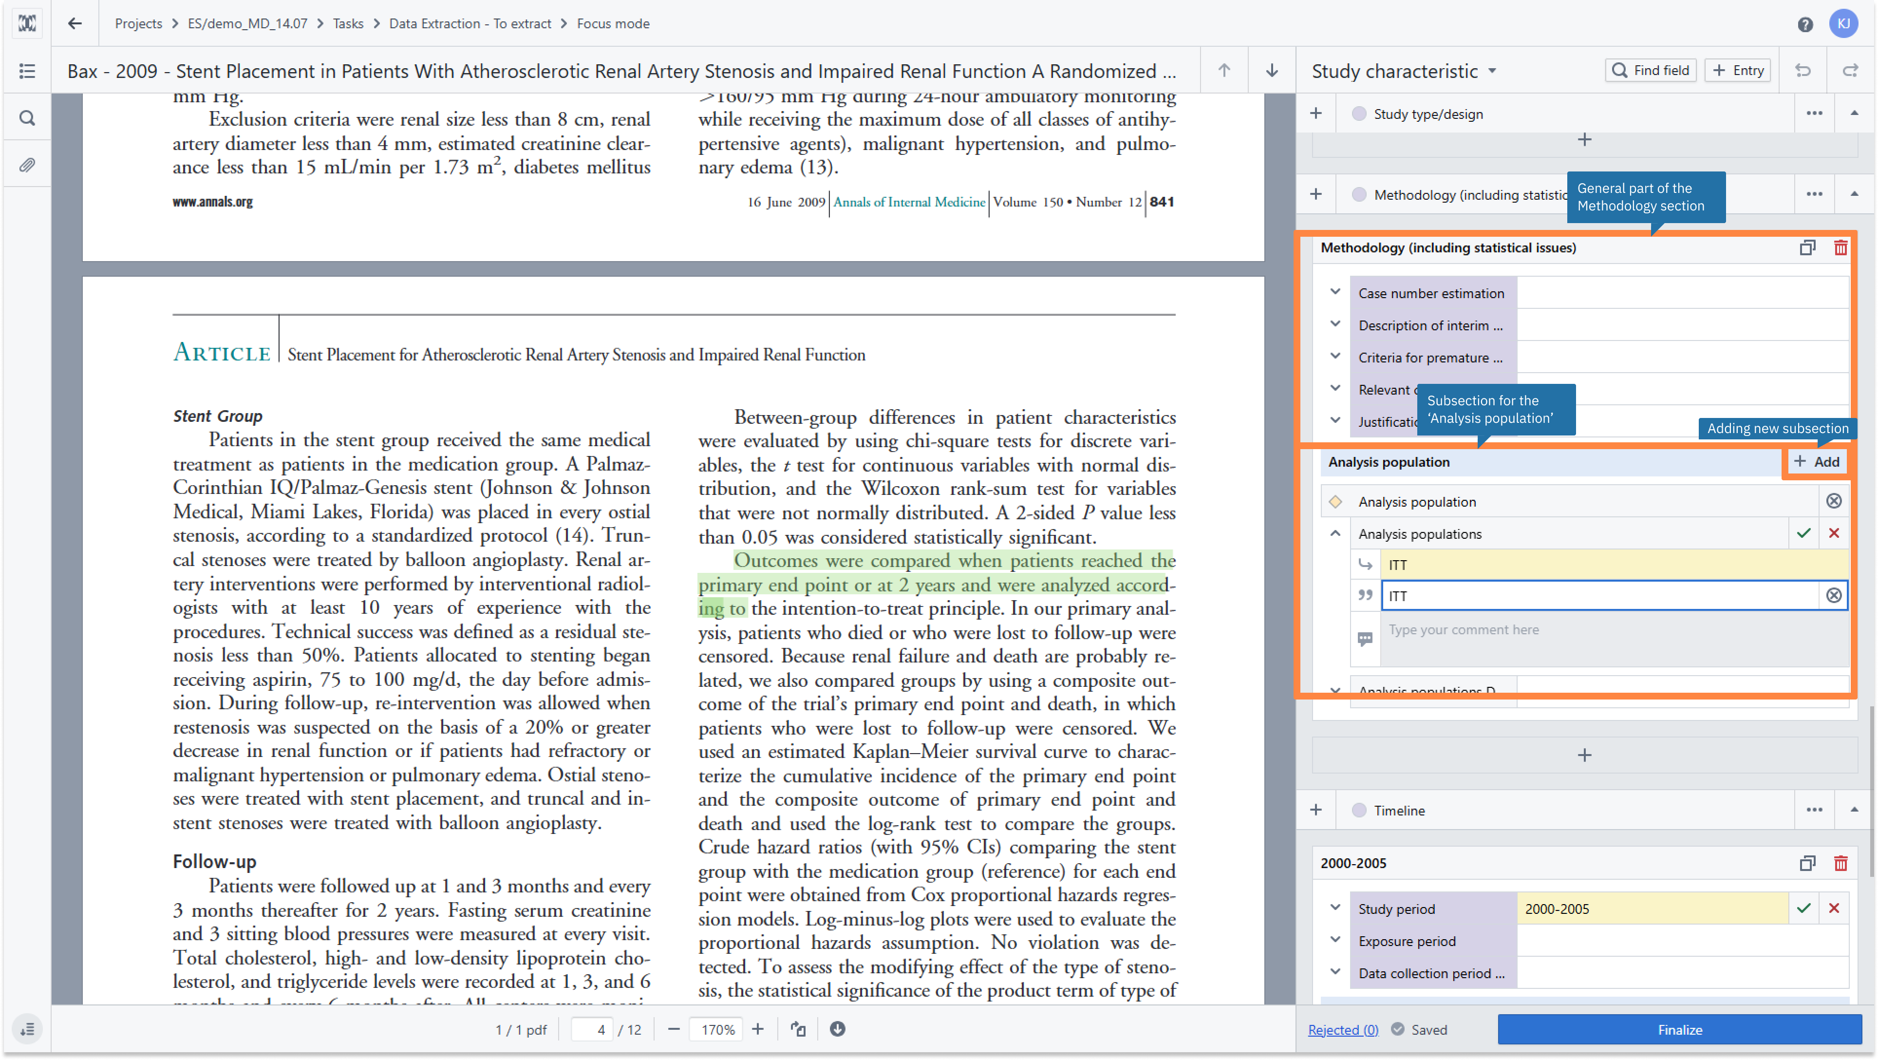
Task: Click the page number input showing 4
Action: click(x=592, y=1029)
